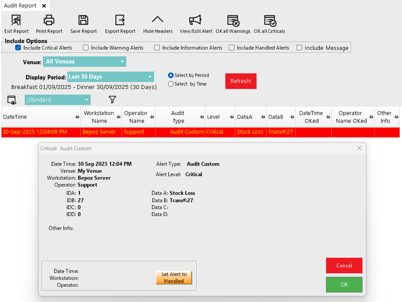Switch to the Audit Report tab
Viewport: 402px width, 302px height.
(x=20, y=6)
